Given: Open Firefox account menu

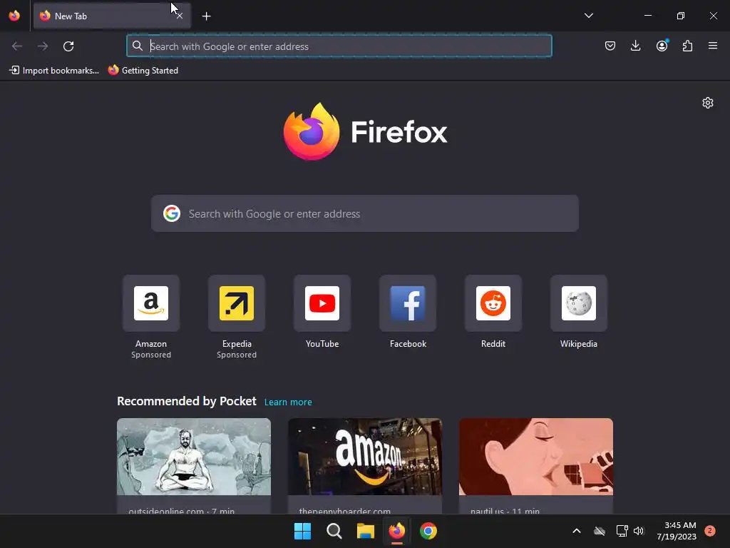Looking at the screenshot, I should [662, 46].
